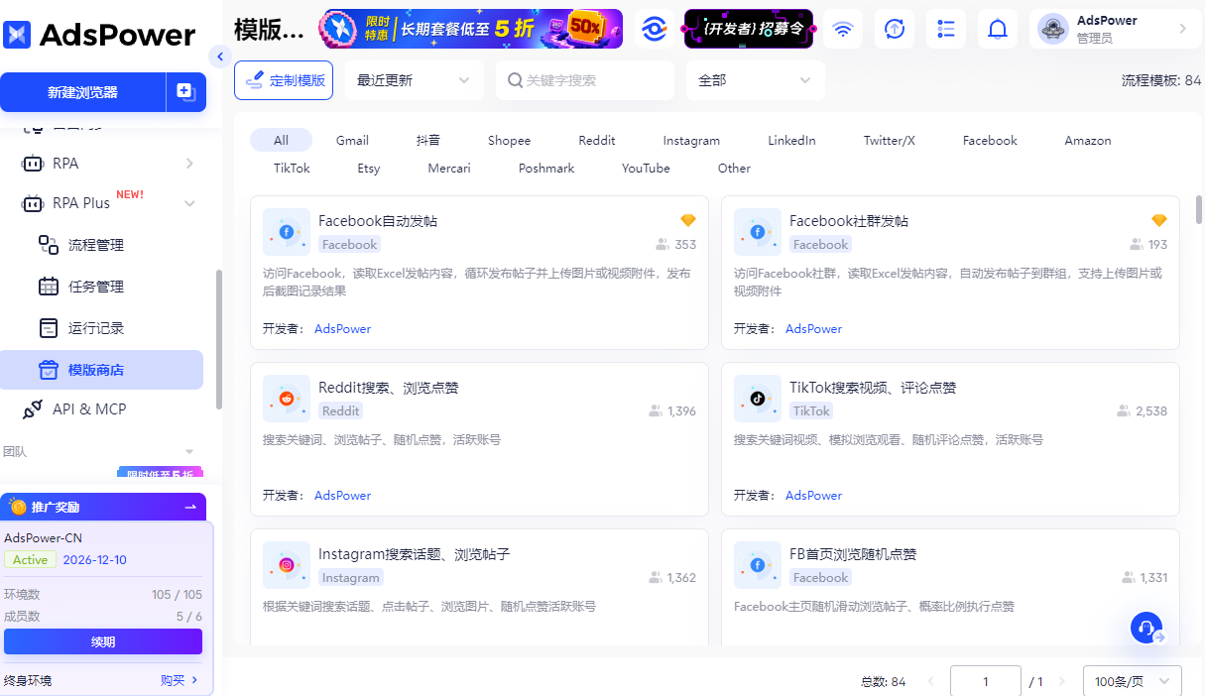Open the account menu chevron
1205x696 pixels.
[1182, 29]
